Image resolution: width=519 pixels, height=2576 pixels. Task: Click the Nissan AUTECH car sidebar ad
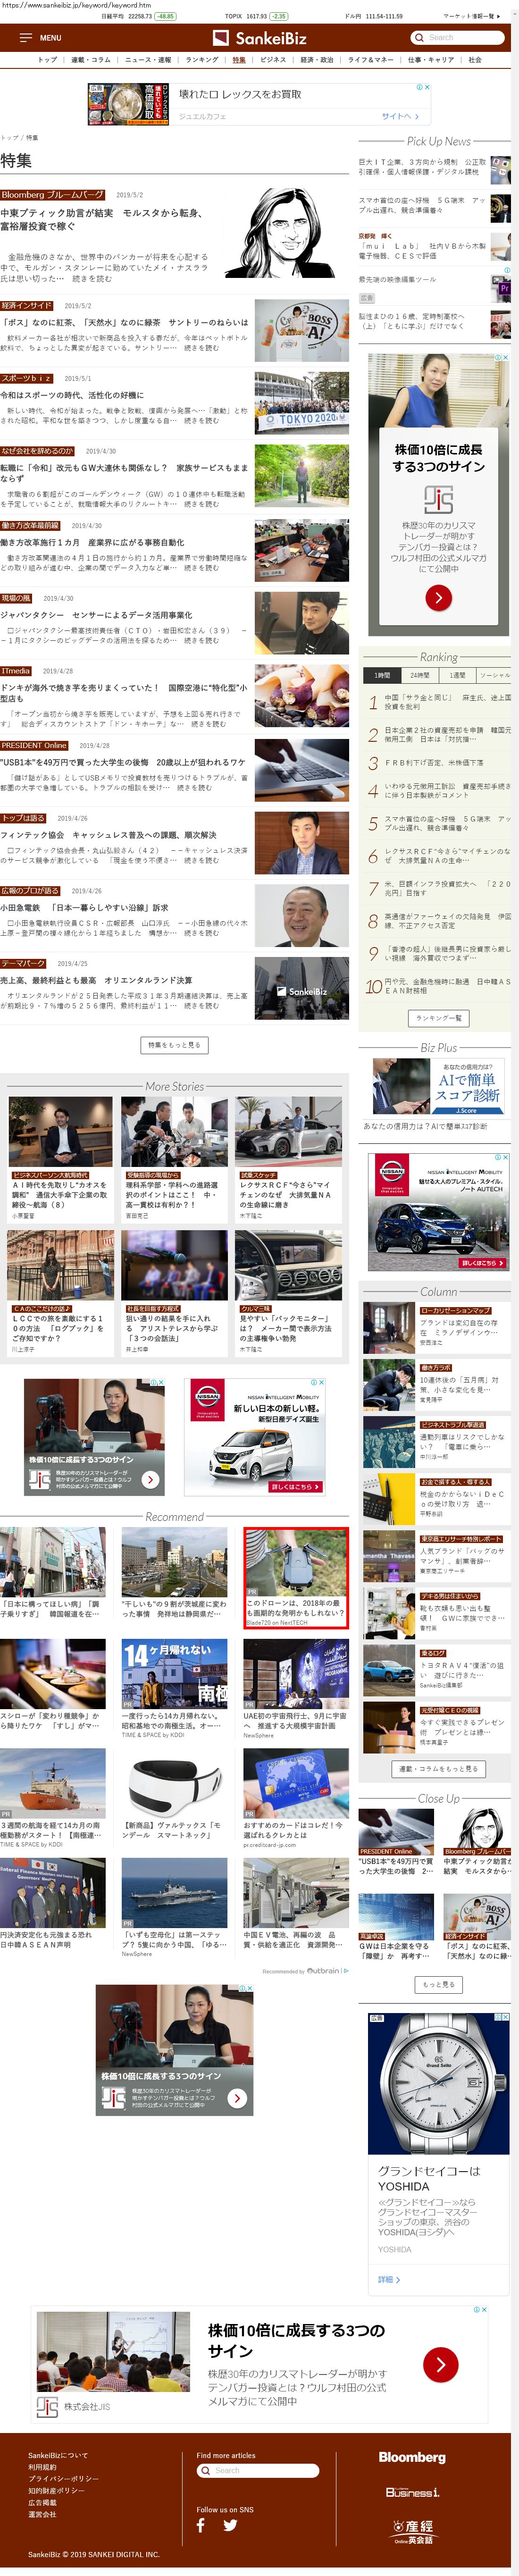(438, 1212)
